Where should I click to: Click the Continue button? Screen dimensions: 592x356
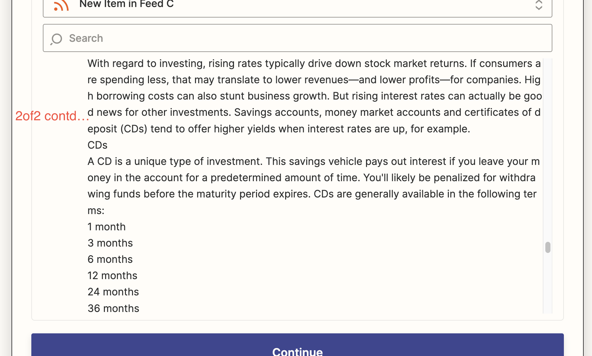(x=297, y=345)
